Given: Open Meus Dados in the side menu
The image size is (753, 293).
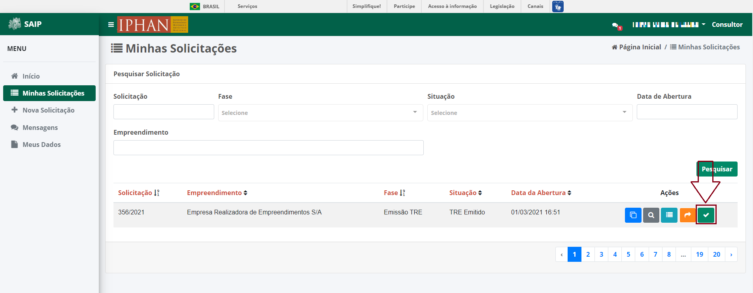Looking at the screenshot, I should pos(49,145).
